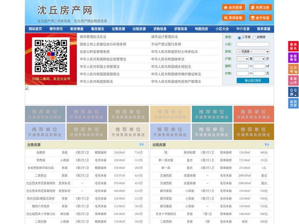Viewport: 299px width, 224px height.
Task: Open the 领秀城 sale listing
Action: [x=41, y=160]
